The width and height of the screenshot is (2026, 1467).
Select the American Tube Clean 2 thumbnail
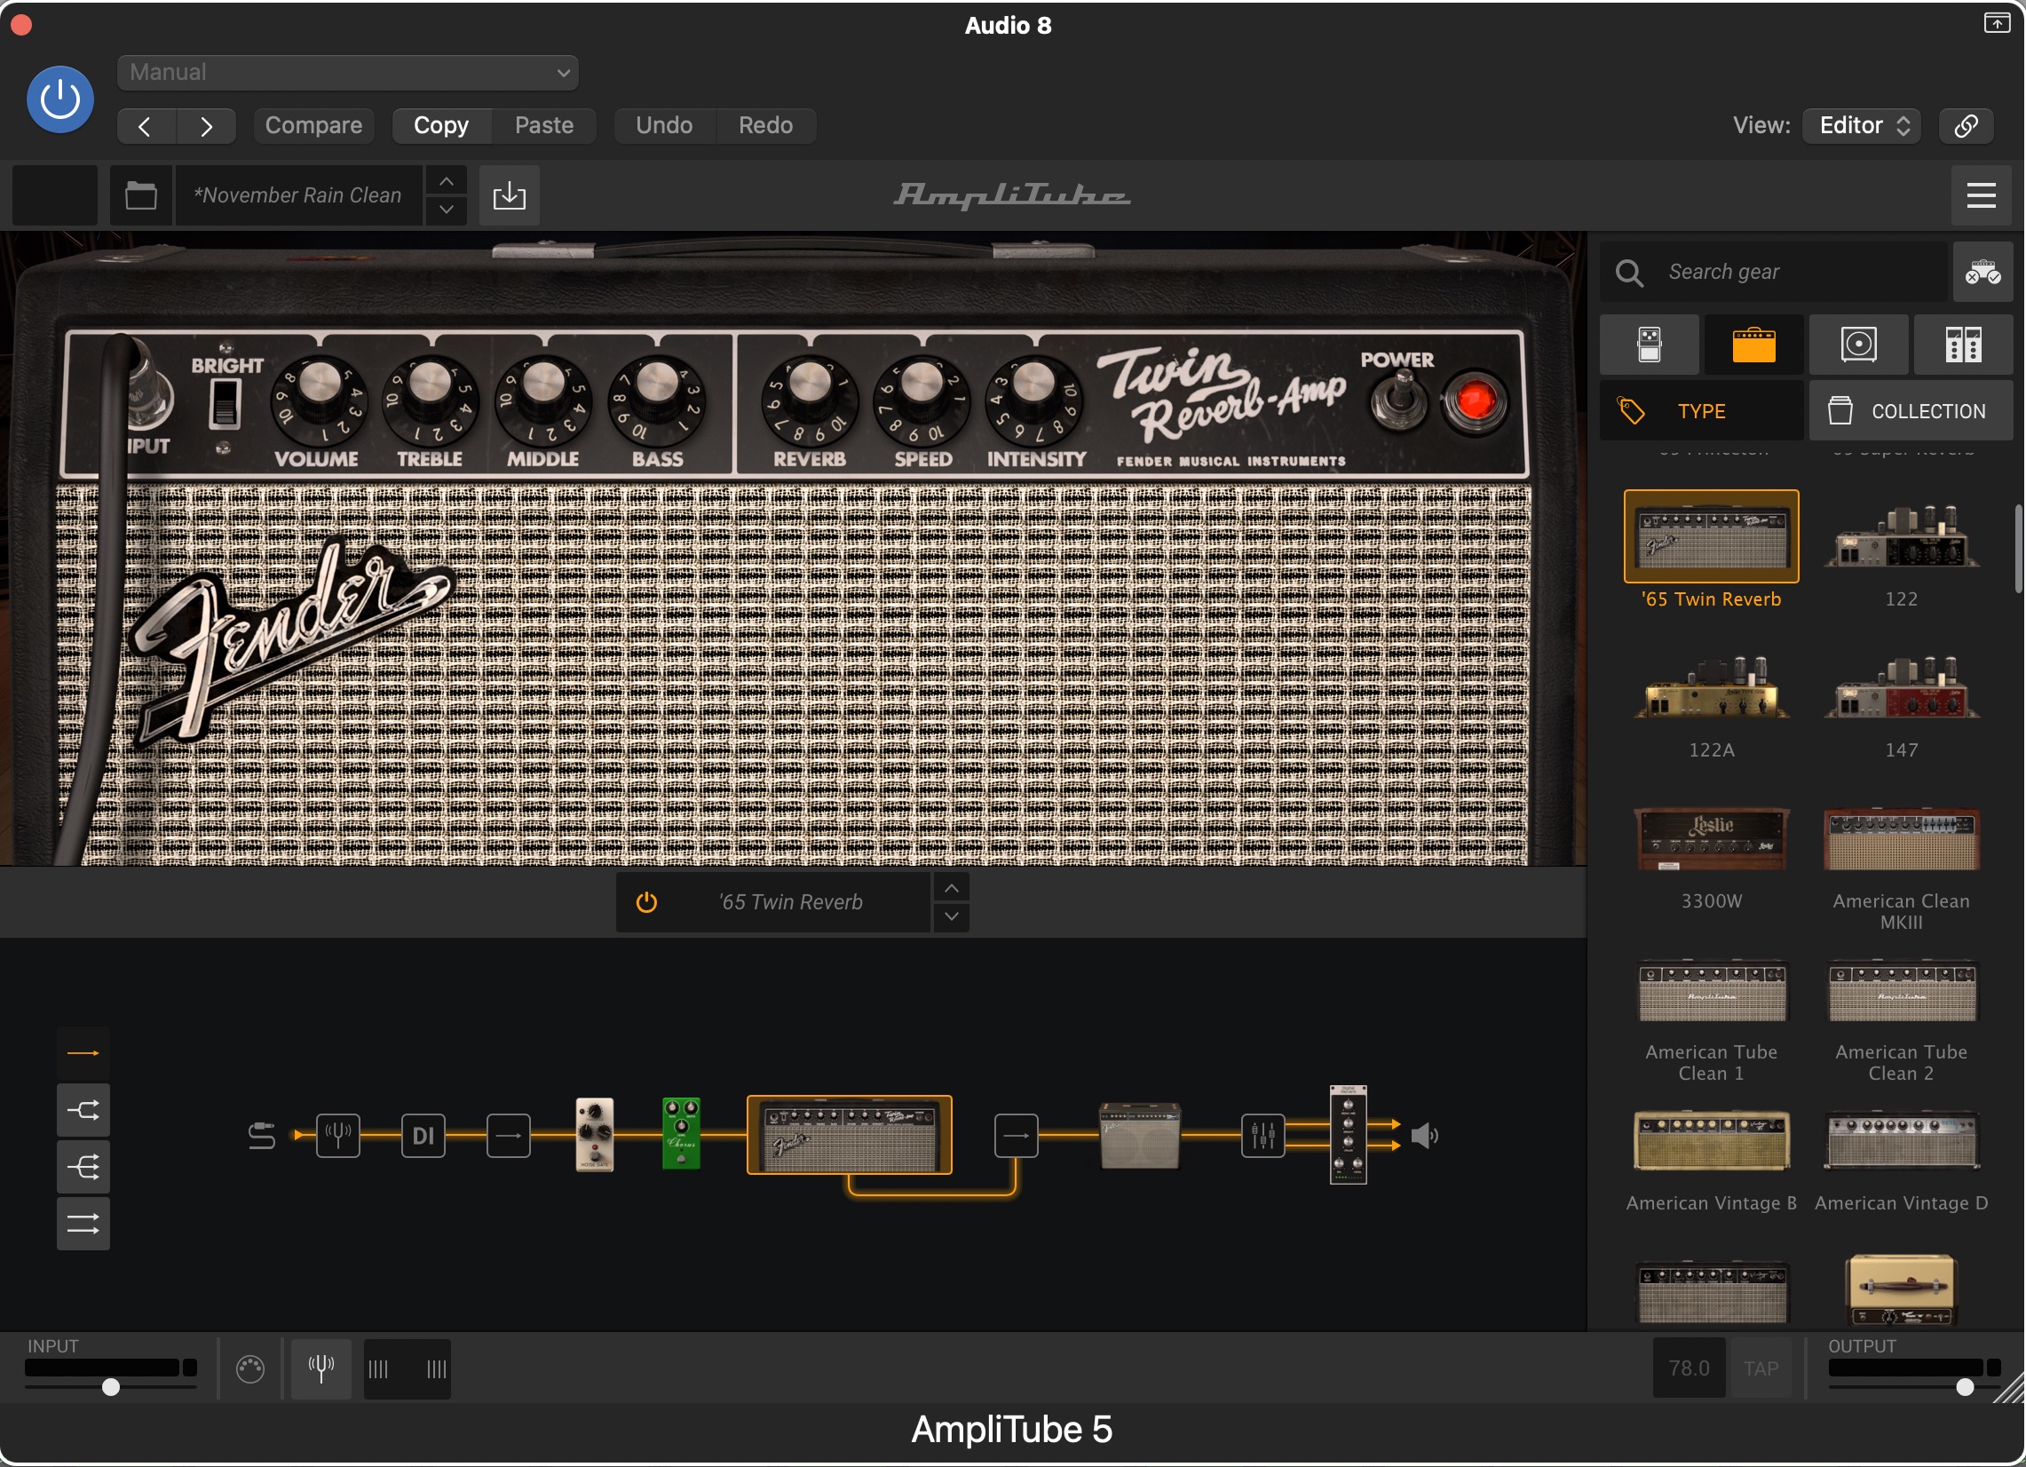[1901, 990]
